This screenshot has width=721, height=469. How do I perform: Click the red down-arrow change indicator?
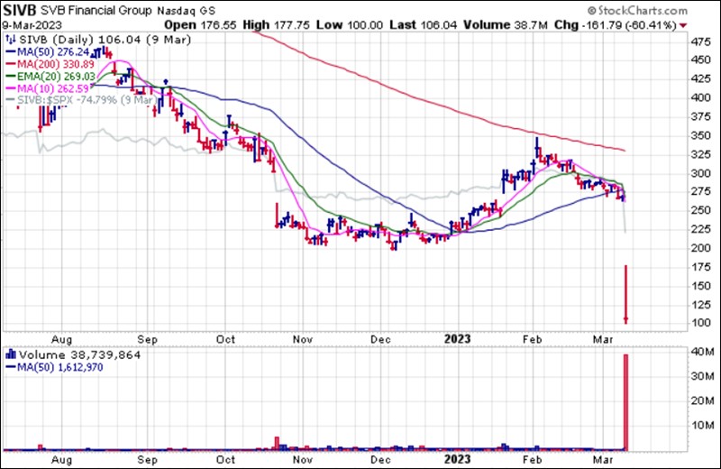coord(683,26)
